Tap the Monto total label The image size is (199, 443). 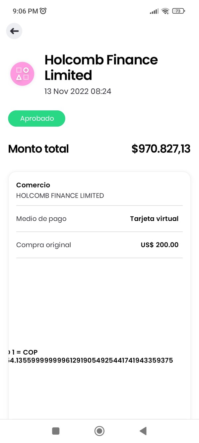pos(38,149)
